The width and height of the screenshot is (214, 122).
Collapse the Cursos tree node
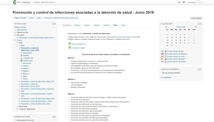(x=15, y=40)
